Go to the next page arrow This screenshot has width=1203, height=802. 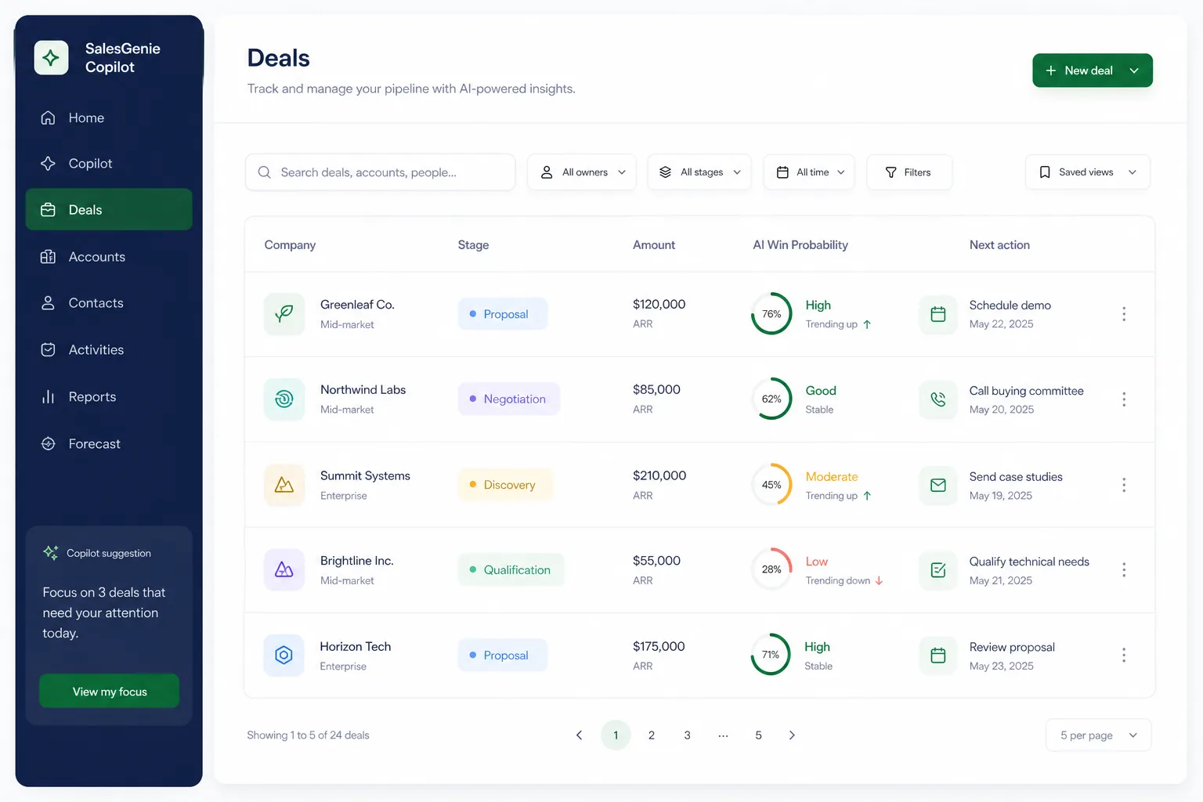click(x=792, y=735)
